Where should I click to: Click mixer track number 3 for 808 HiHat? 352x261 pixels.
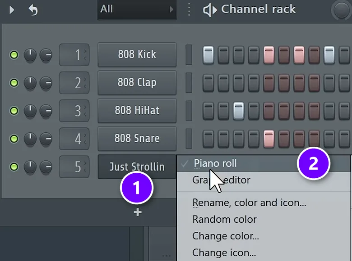click(x=74, y=111)
